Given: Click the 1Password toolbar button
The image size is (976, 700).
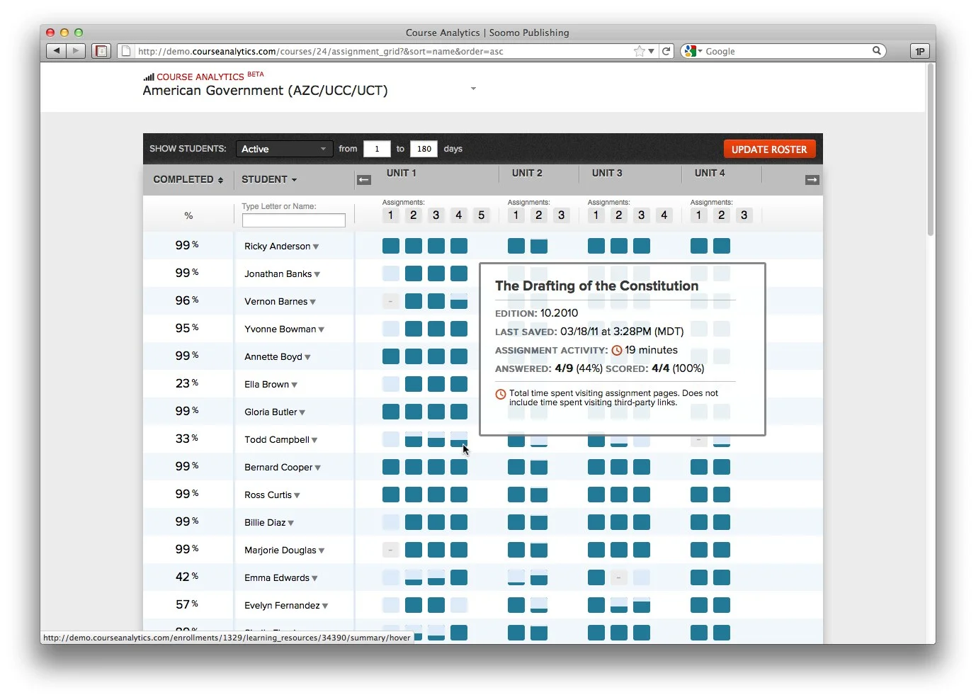Looking at the screenshot, I should (x=919, y=51).
